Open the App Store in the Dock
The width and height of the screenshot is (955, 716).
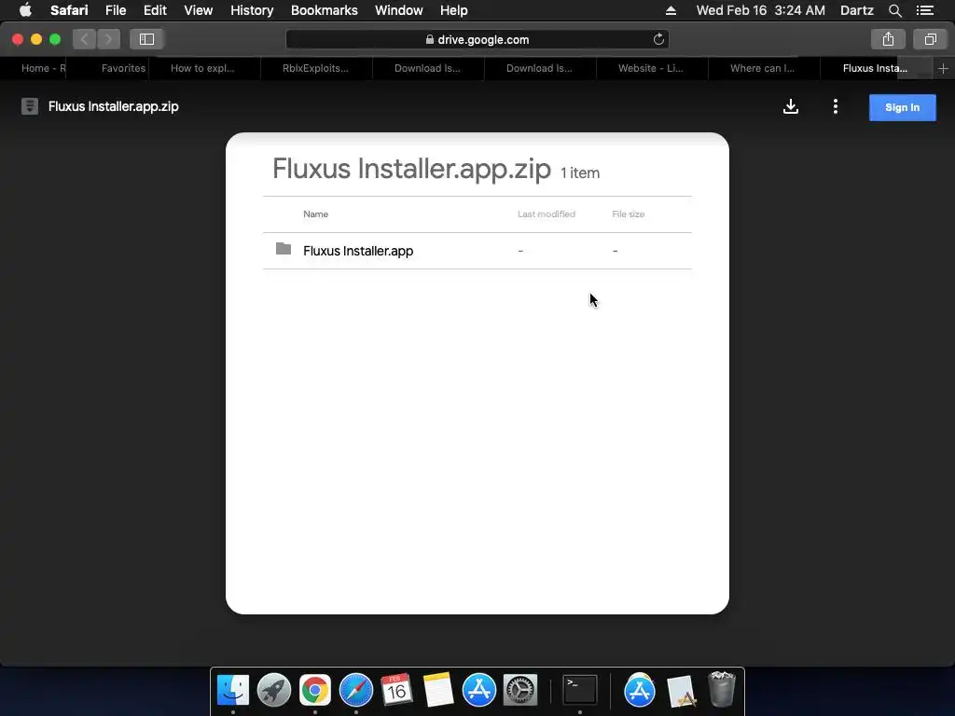[x=478, y=690]
